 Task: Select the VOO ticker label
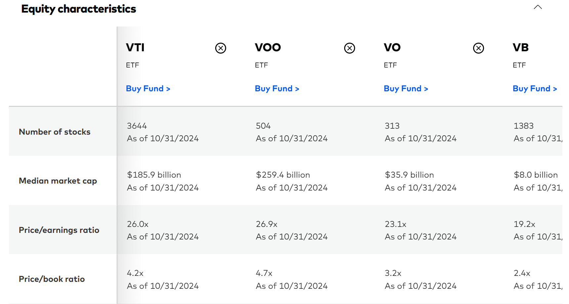(x=267, y=47)
